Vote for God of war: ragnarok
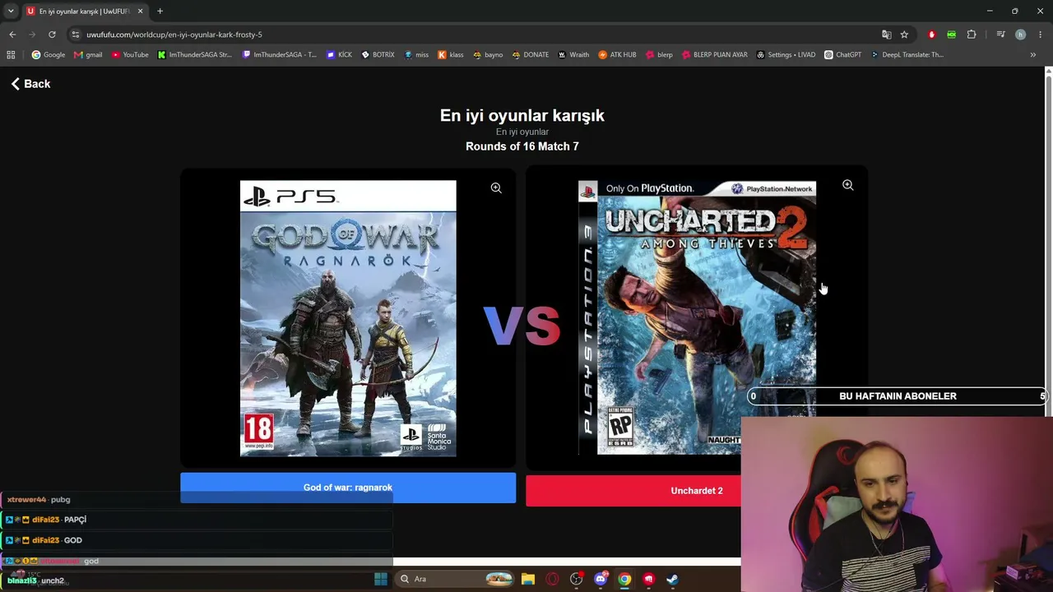The image size is (1053, 592). coord(348,488)
